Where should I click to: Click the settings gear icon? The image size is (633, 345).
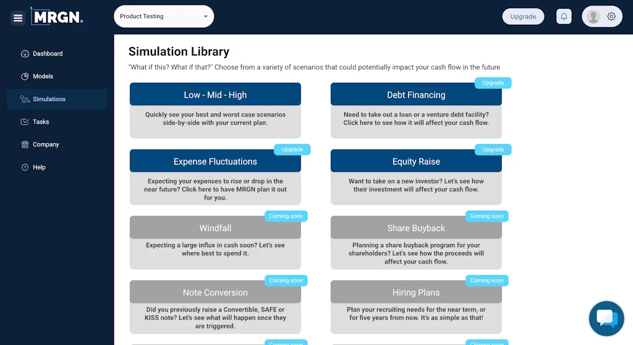tap(611, 17)
